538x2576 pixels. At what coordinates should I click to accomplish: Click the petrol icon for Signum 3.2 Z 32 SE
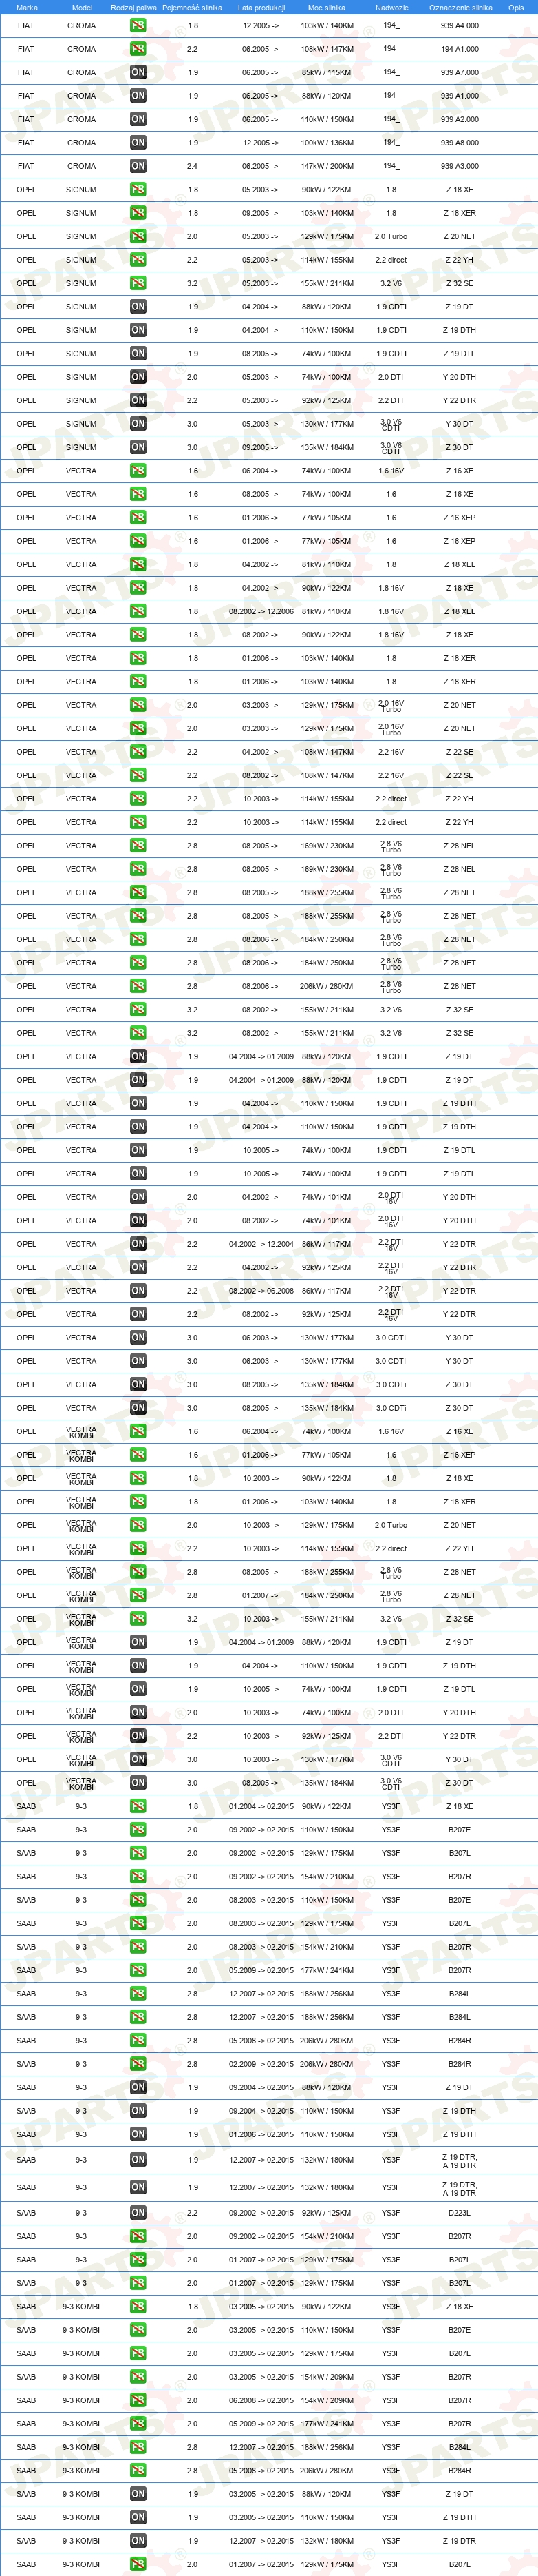pyautogui.click(x=138, y=283)
